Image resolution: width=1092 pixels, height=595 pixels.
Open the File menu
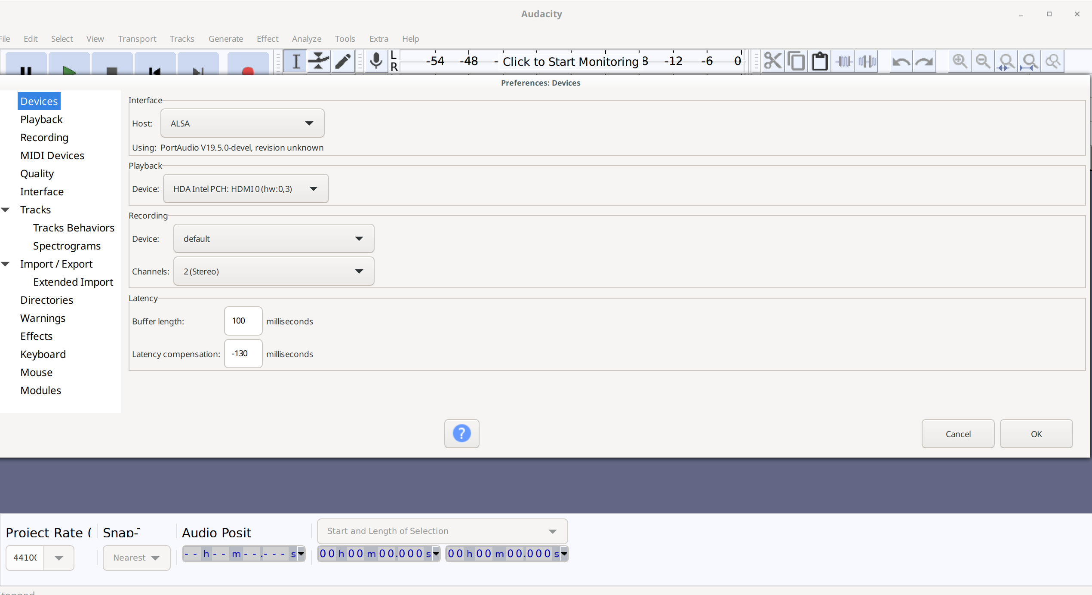tap(5, 39)
